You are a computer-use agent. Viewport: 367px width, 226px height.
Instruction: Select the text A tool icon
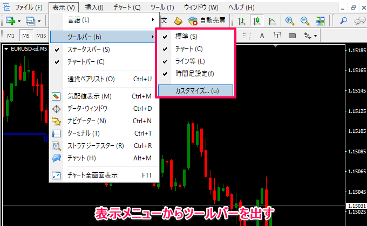coord(262,36)
